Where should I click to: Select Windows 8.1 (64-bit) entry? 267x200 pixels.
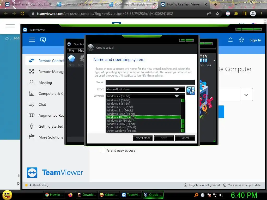click(143, 110)
